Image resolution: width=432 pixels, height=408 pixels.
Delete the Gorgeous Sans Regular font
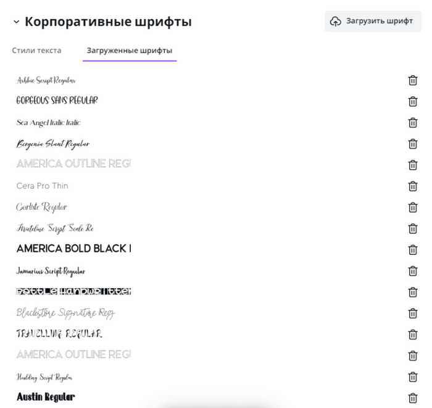point(413,101)
